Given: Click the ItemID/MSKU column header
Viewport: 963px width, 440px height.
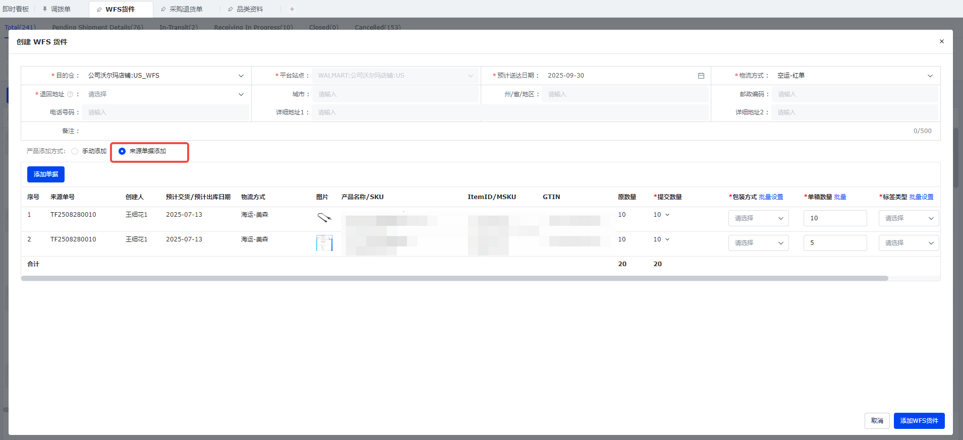Looking at the screenshot, I should (x=492, y=197).
